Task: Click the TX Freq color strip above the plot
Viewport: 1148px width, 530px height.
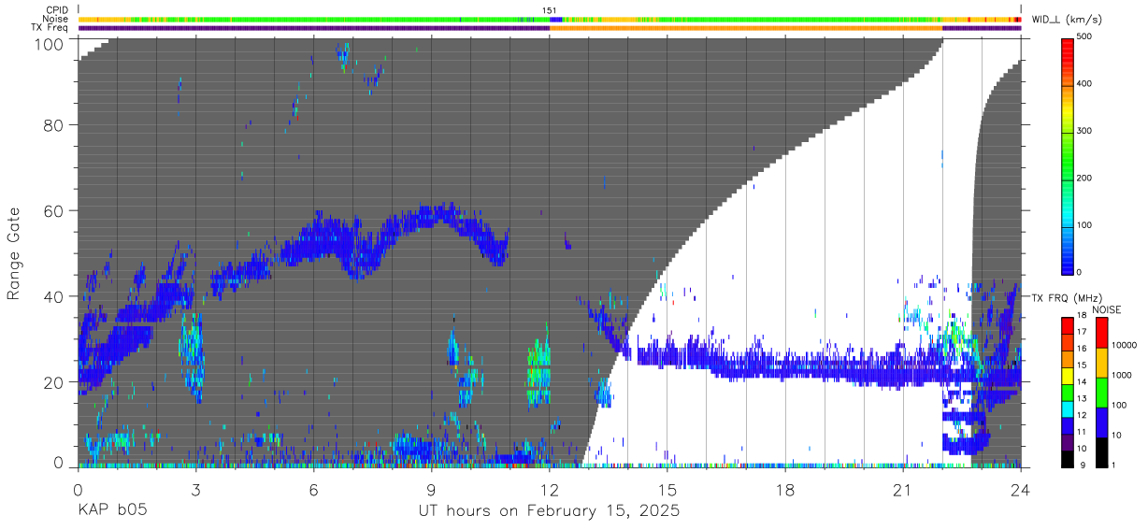Action: point(550,27)
